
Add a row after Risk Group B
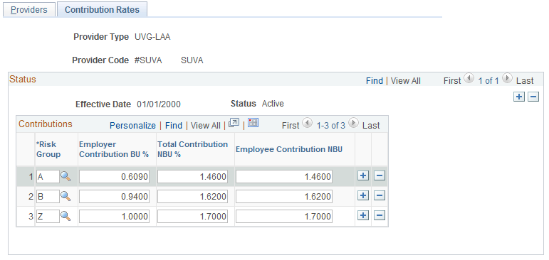coord(363,195)
